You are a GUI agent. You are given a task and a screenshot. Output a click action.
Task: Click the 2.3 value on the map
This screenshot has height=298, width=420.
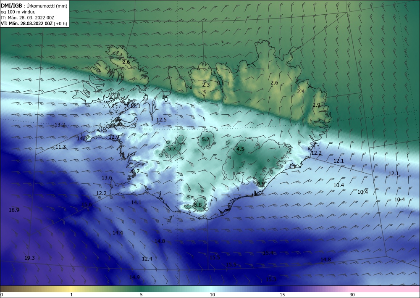tap(206, 85)
